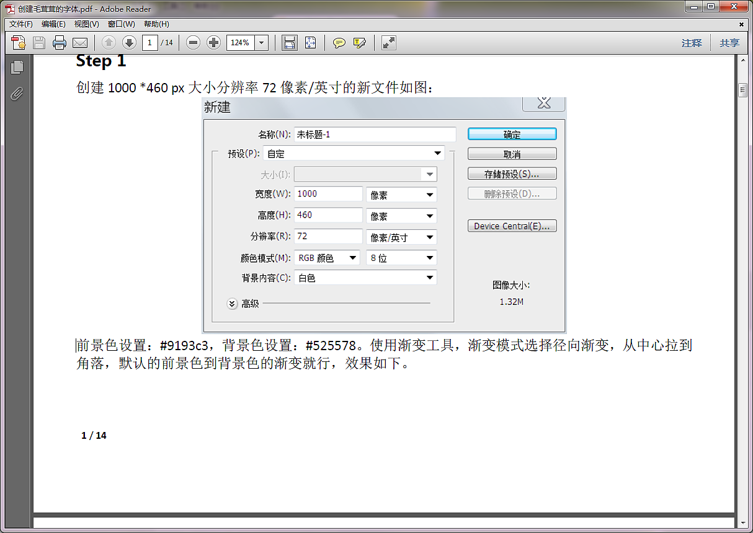Select the highlight text tool icon

(x=360, y=43)
